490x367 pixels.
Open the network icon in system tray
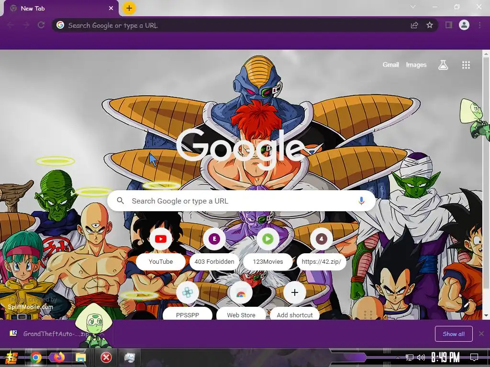[410, 357]
